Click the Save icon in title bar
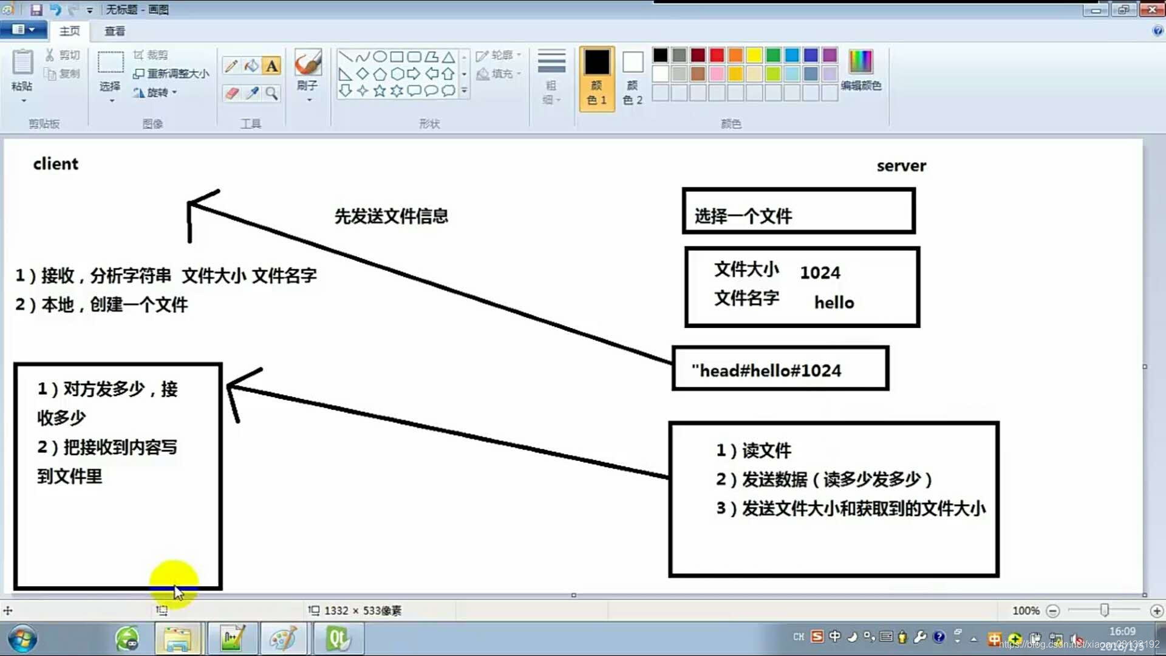The height and width of the screenshot is (656, 1166). pos(36,10)
